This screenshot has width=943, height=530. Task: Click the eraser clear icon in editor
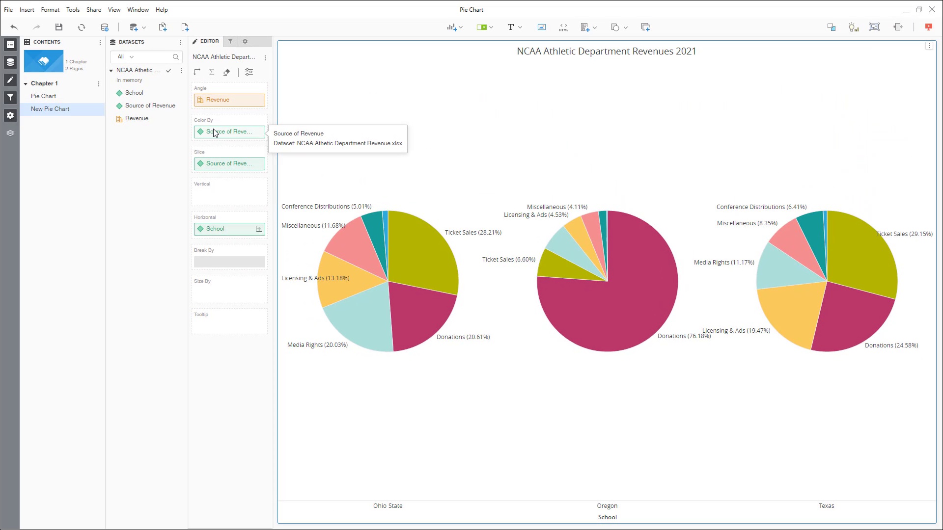tap(226, 72)
